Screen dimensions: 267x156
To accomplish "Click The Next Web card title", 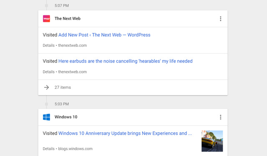I will click(x=68, y=19).
